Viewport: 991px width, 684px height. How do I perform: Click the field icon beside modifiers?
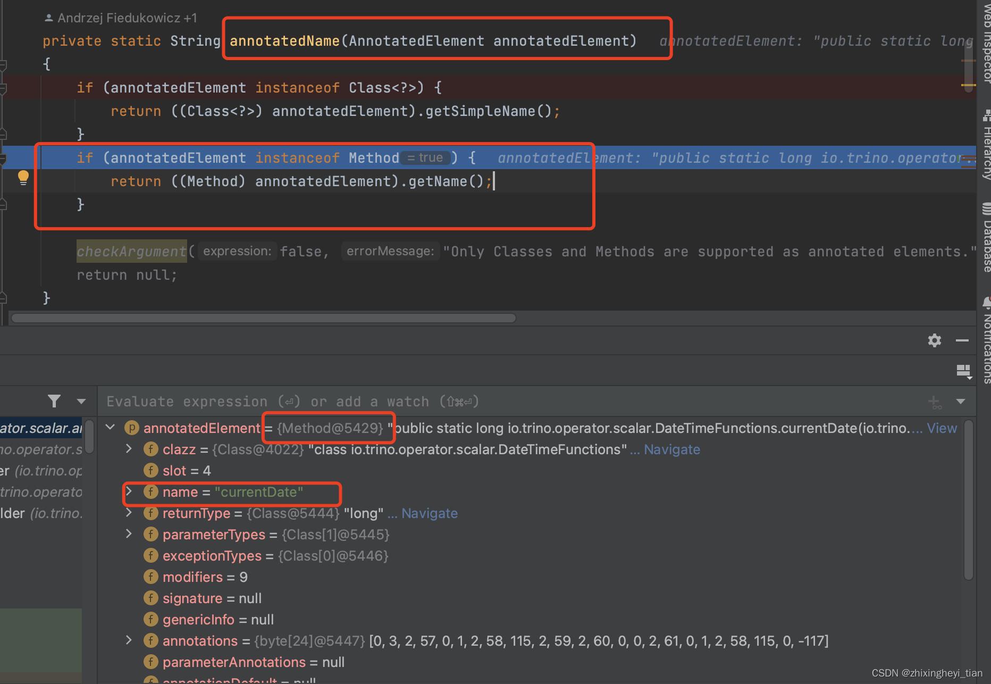pos(151,577)
